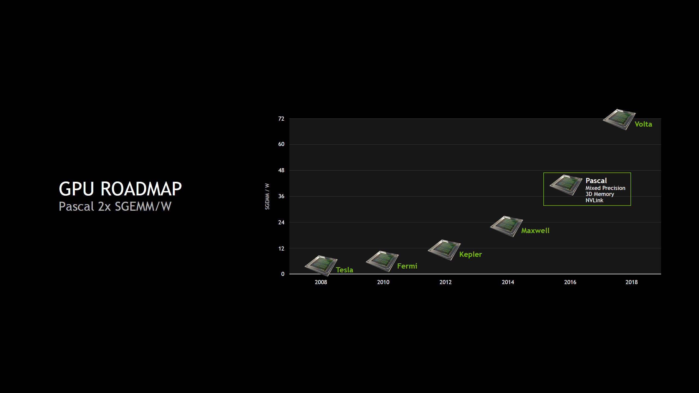The height and width of the screenshot is (393, 699).
Task: Click the 72 y-axis value label
Action: point(281,119)
